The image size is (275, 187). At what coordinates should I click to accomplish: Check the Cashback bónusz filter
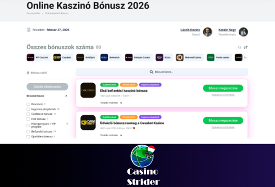(28, 114)
